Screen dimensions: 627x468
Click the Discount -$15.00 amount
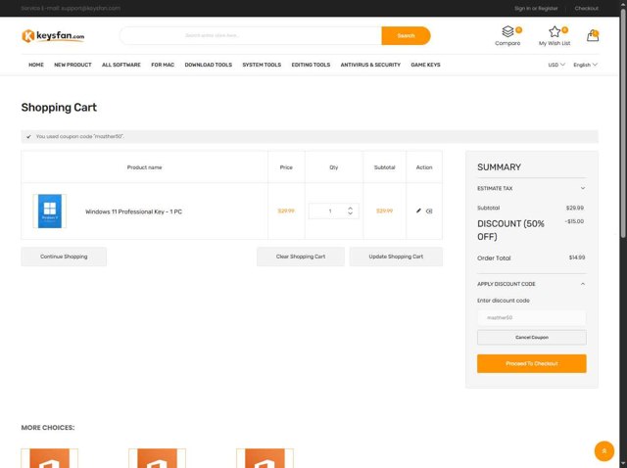tap(574, 221)
